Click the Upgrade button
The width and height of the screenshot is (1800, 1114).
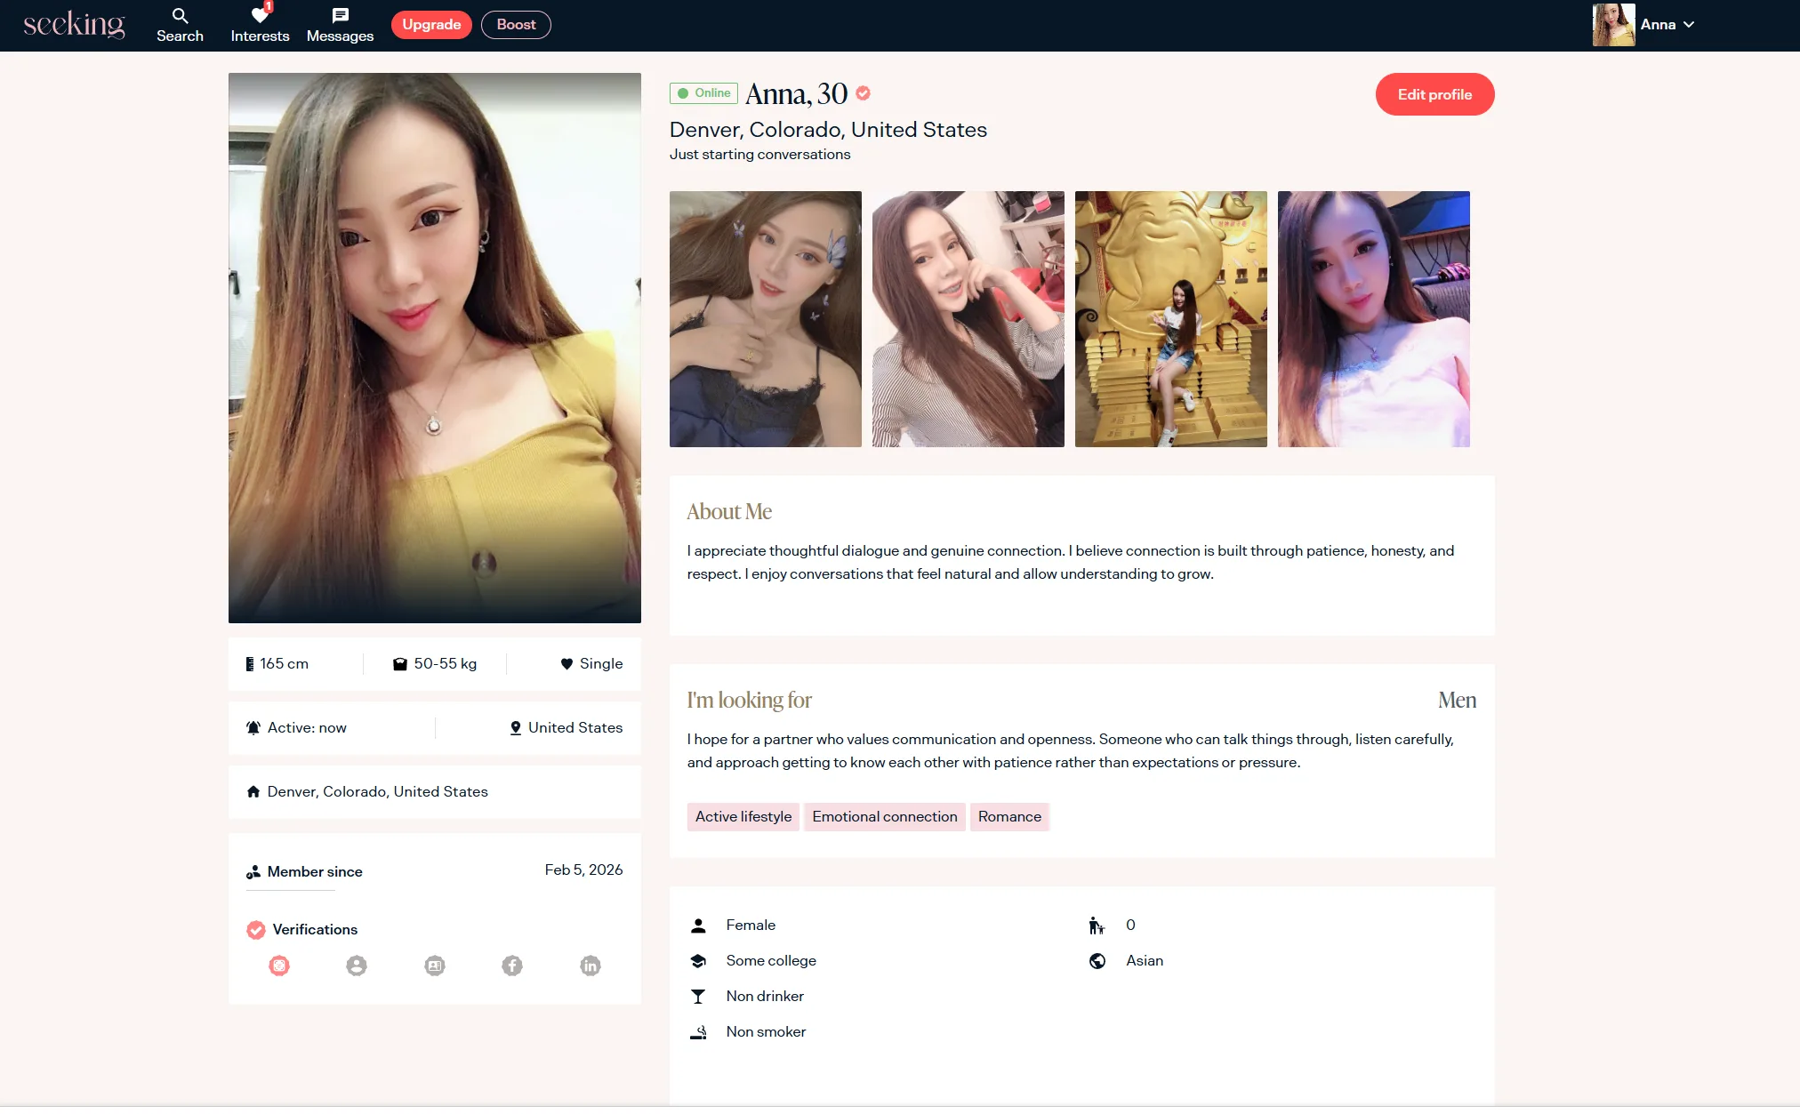click(x=431, y=25)
